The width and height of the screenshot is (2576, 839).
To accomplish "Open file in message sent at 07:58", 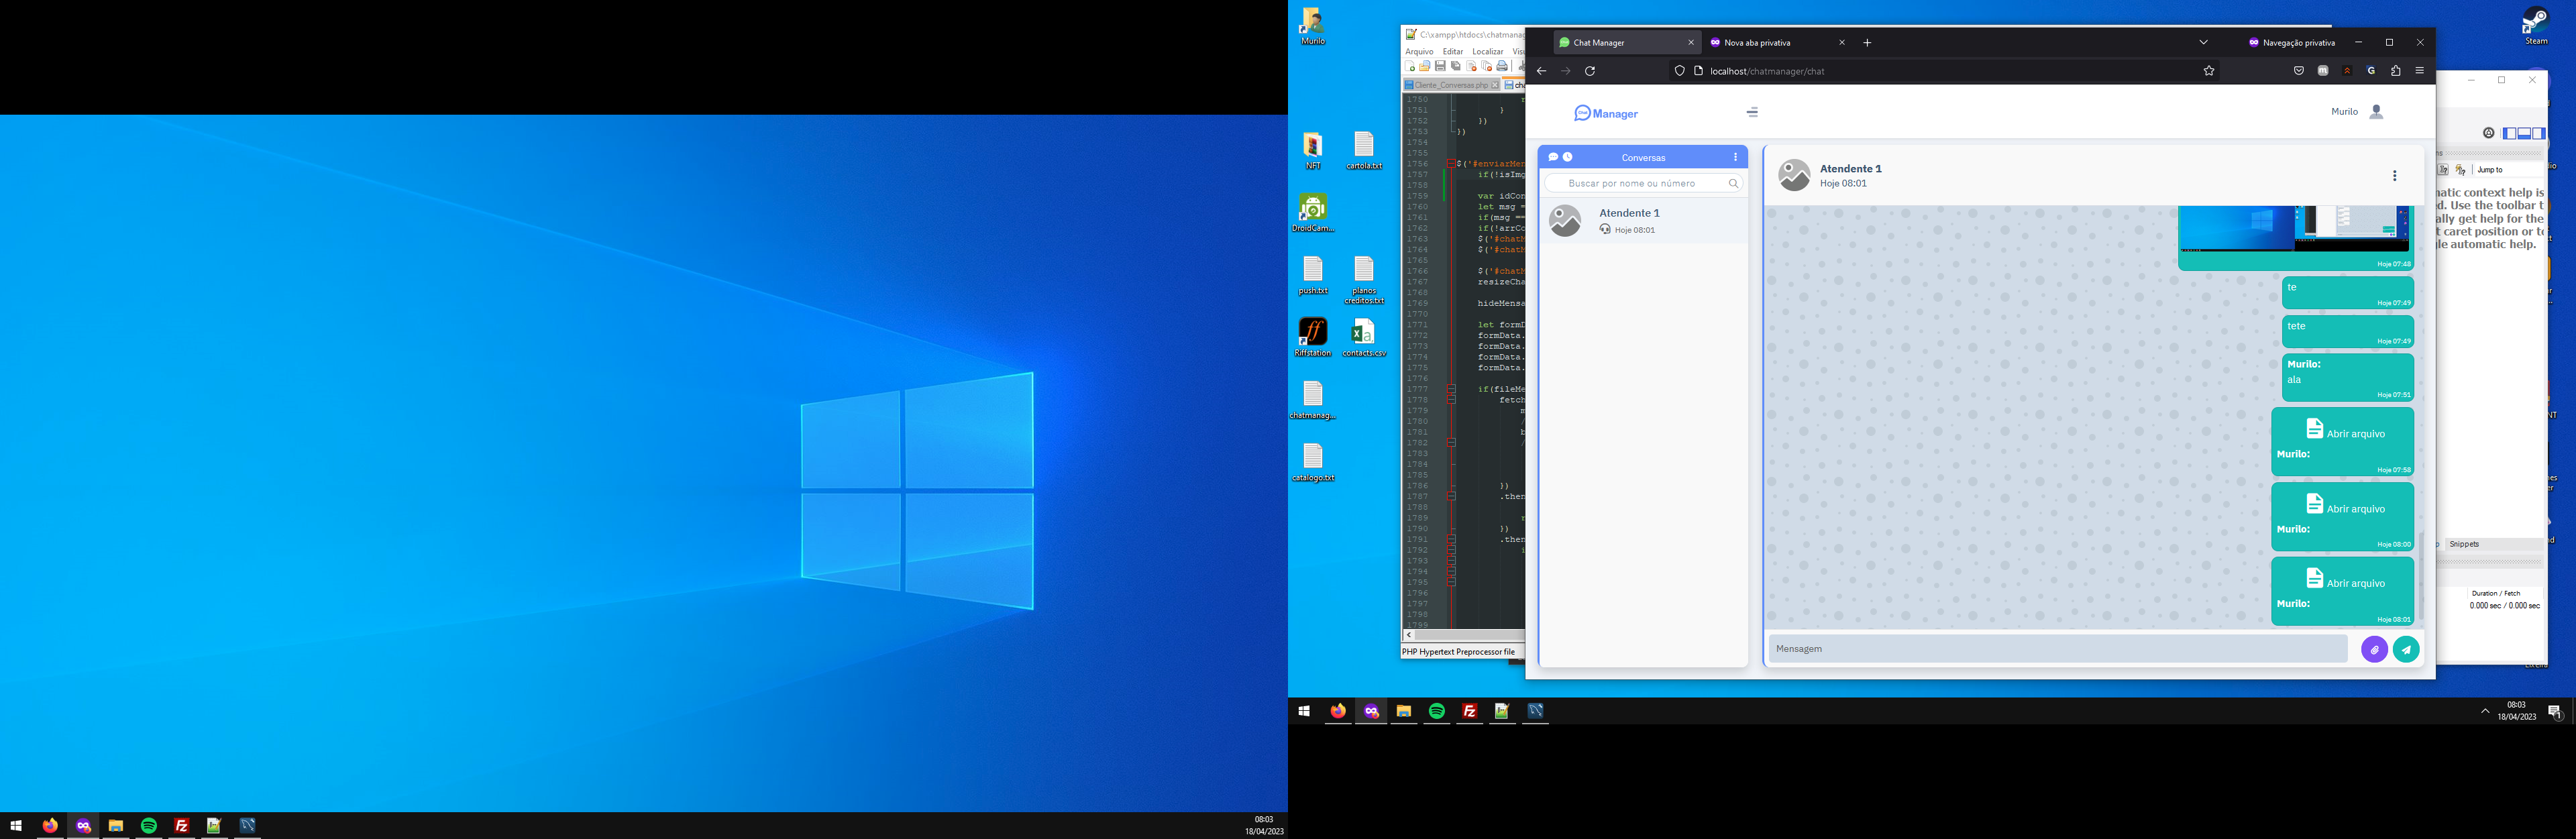I will coord(2344,430).
